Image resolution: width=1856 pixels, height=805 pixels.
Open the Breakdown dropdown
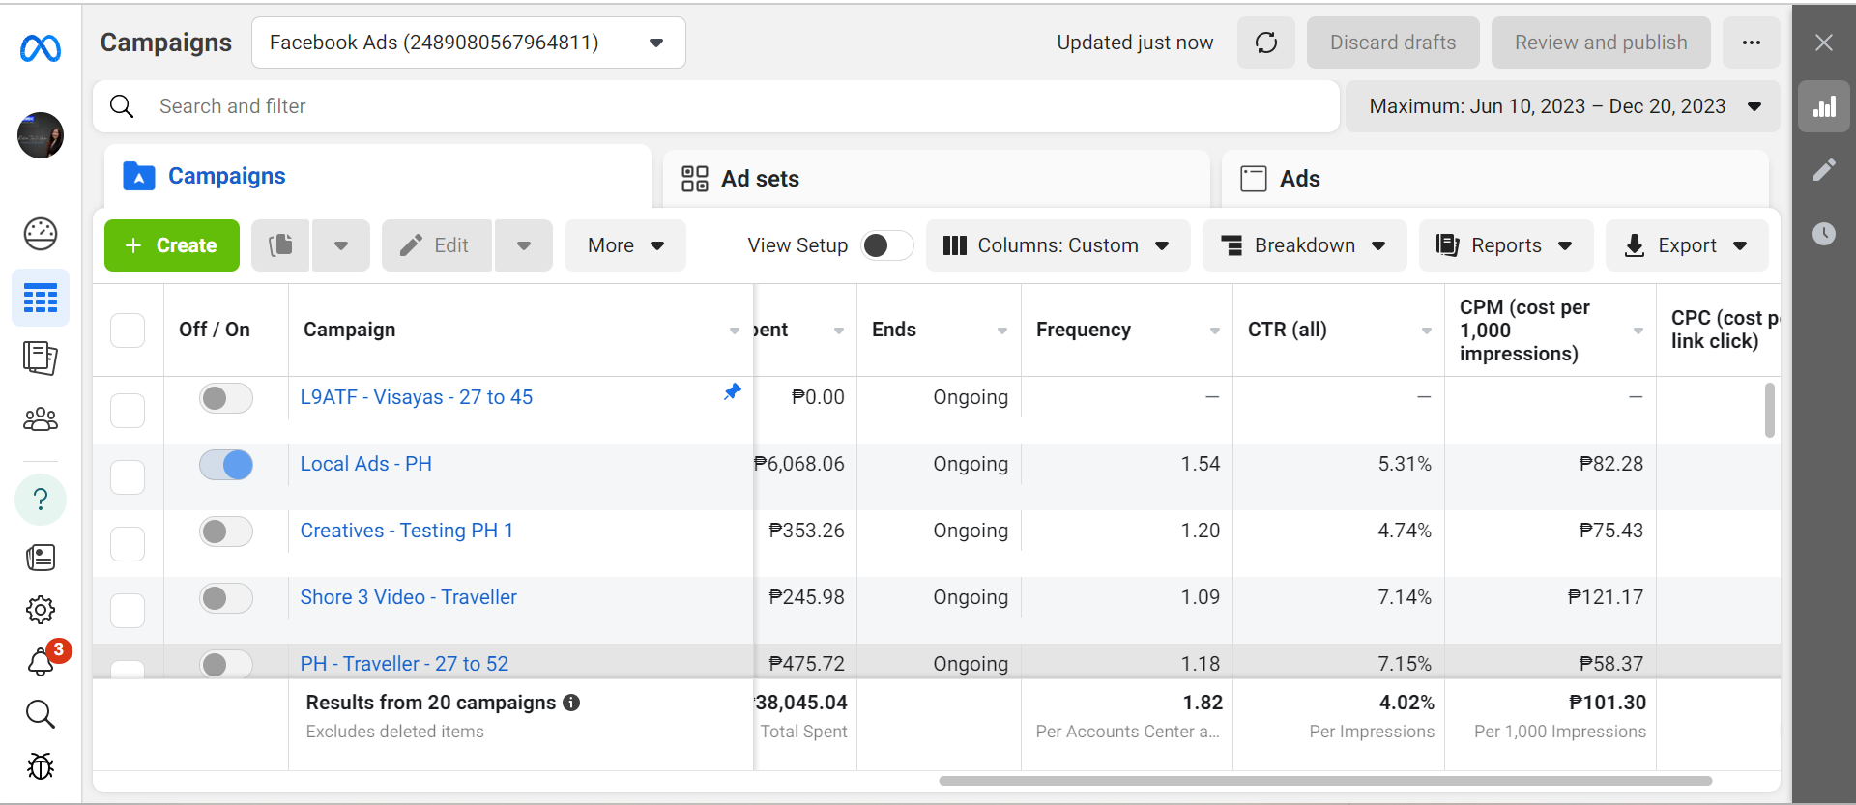click(x=1304, y=245)
